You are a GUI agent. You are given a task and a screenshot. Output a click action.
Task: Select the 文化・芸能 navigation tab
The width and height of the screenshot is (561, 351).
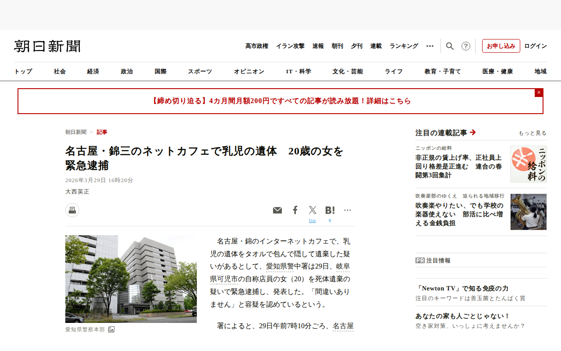click(x=348, y=72)
